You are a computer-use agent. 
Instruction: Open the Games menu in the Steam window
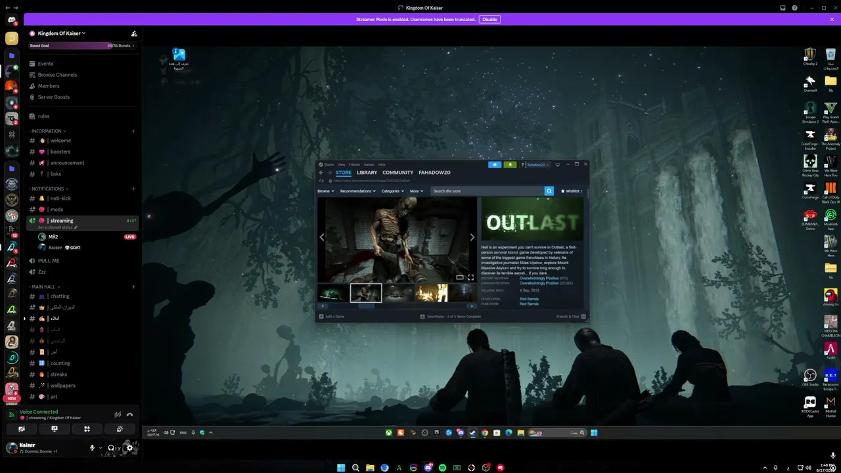click(369, 165)
